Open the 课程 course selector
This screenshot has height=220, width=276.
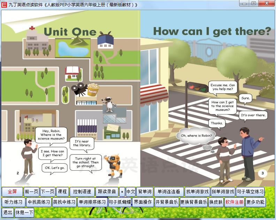pyautogui.click(x=62, y=192)
